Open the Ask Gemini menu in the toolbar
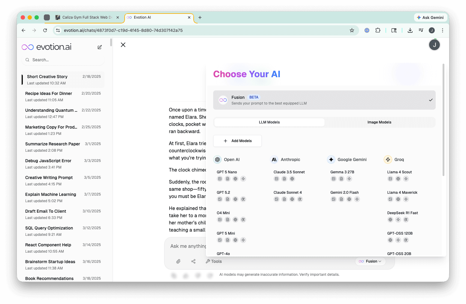This screenshot has width=466, height=304. pyautogui.click(x=431, y=17)
